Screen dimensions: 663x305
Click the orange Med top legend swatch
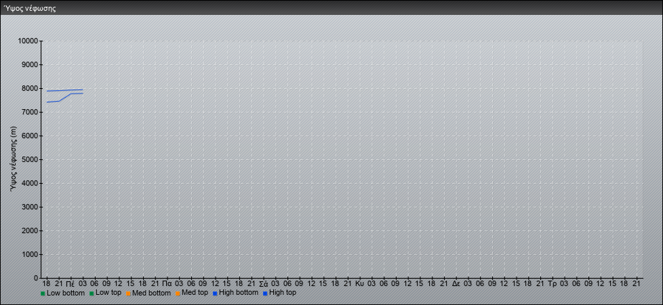(x=177, y=293)
